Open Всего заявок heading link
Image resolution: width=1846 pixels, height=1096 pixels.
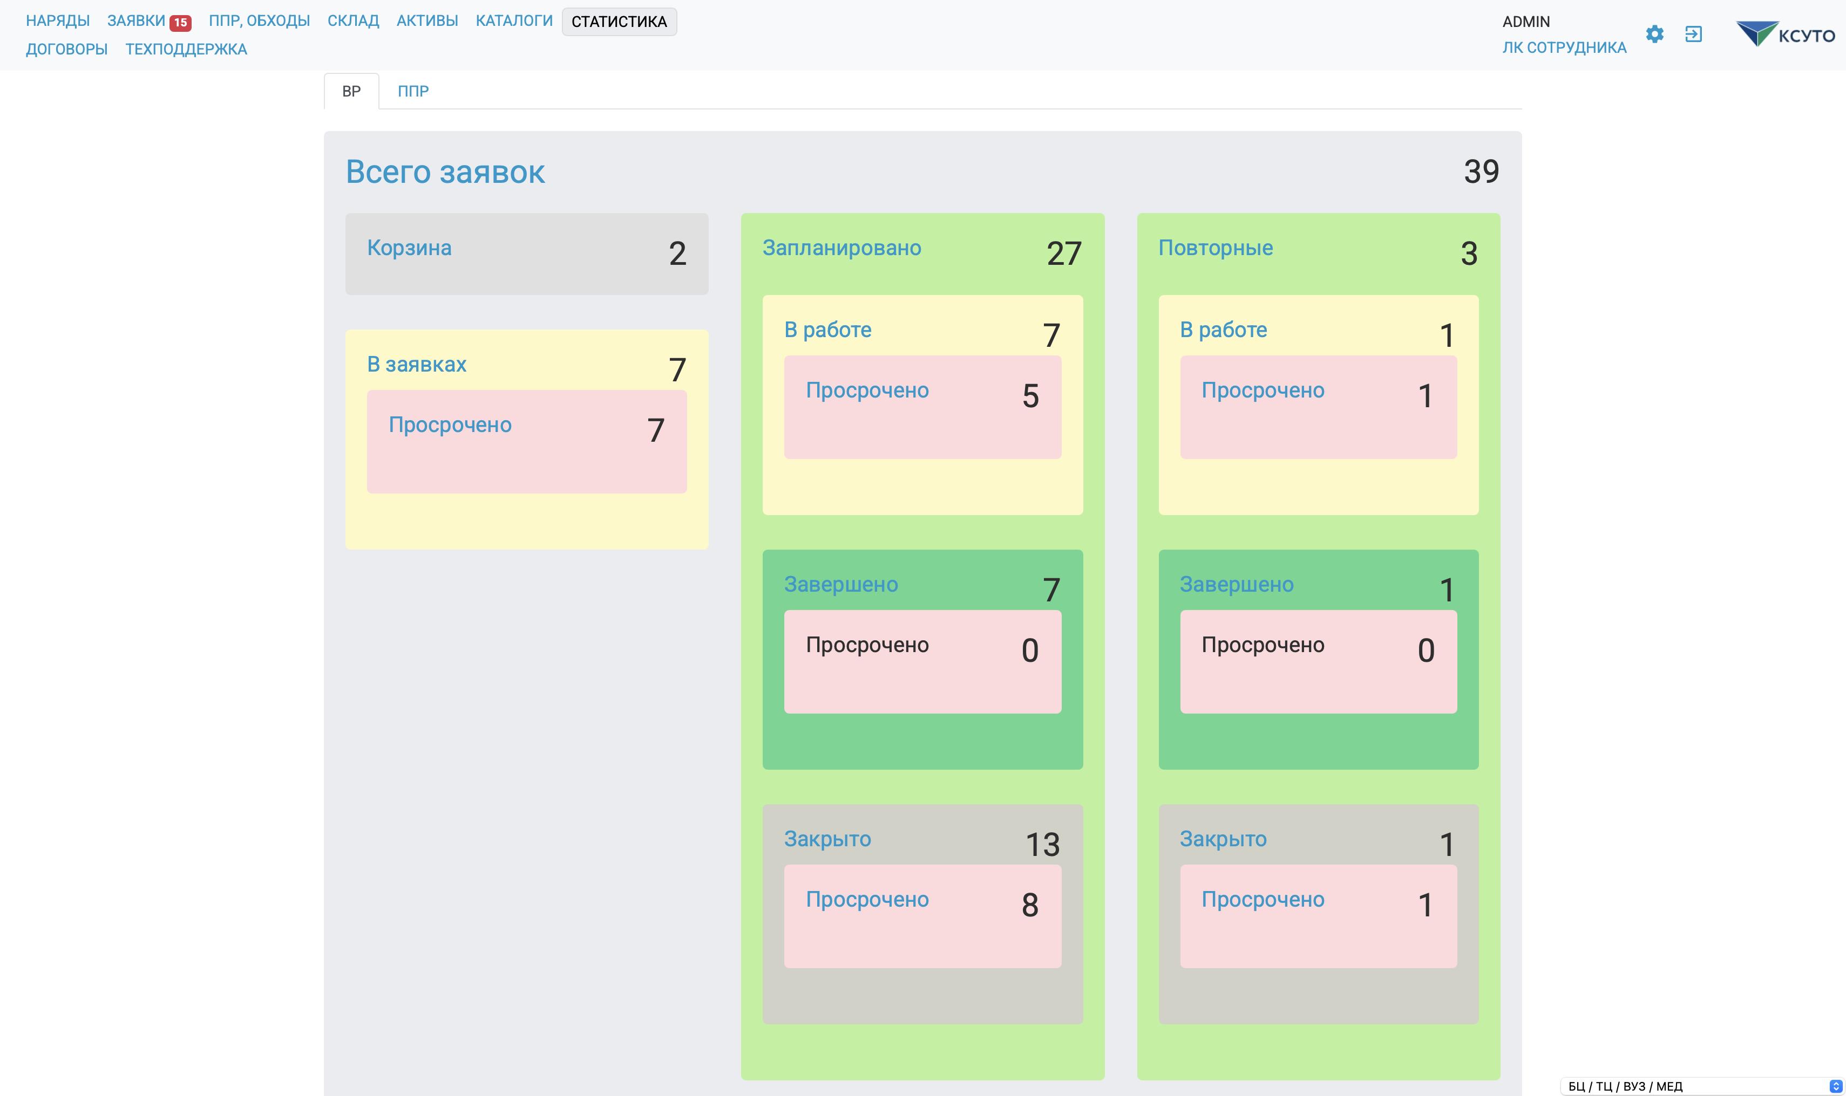tap(445, 172)
